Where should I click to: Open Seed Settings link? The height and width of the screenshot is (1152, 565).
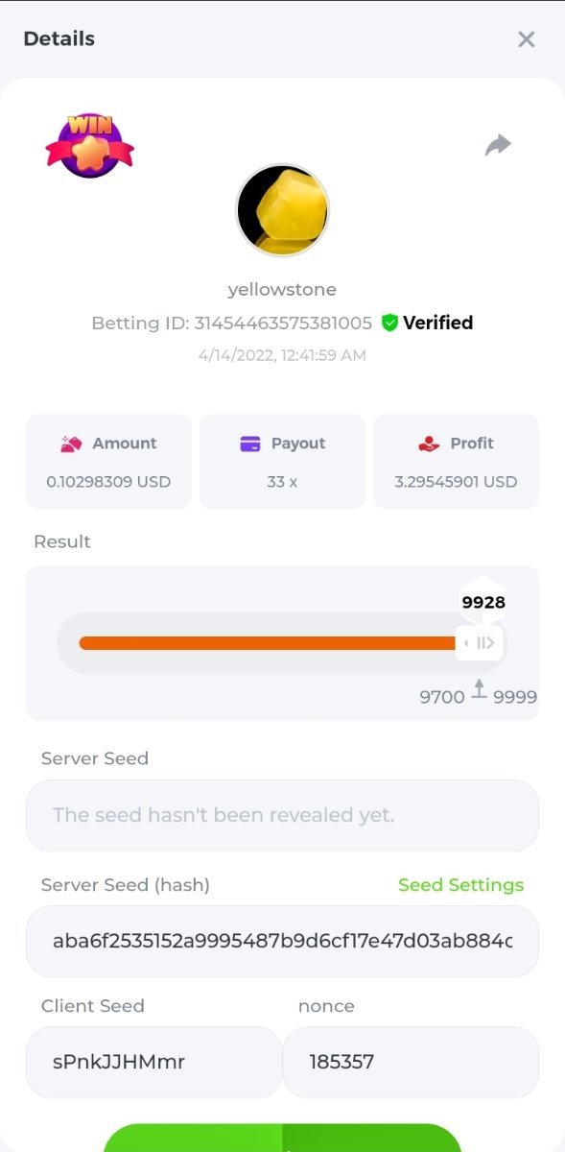pyautogui.click(x=460, y=885)
